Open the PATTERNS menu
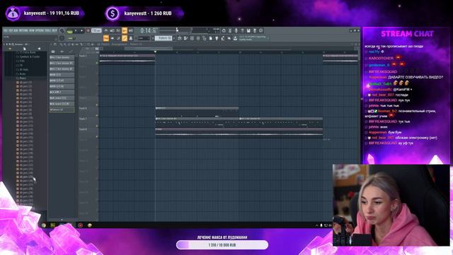Image resolution: width=453 pixels, height=255 pixels. pyautogui.click(x=24, y=30)
